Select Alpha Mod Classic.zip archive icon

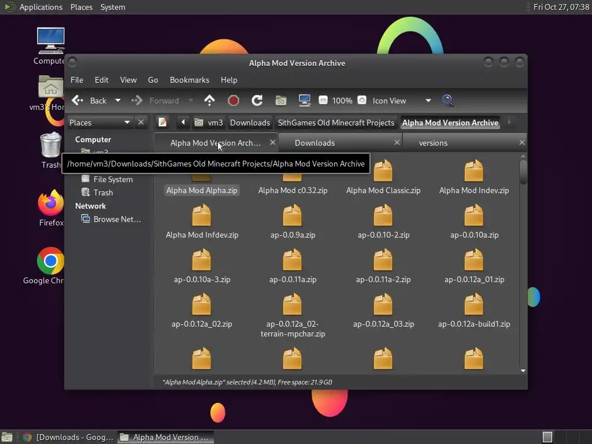(383, 171)
